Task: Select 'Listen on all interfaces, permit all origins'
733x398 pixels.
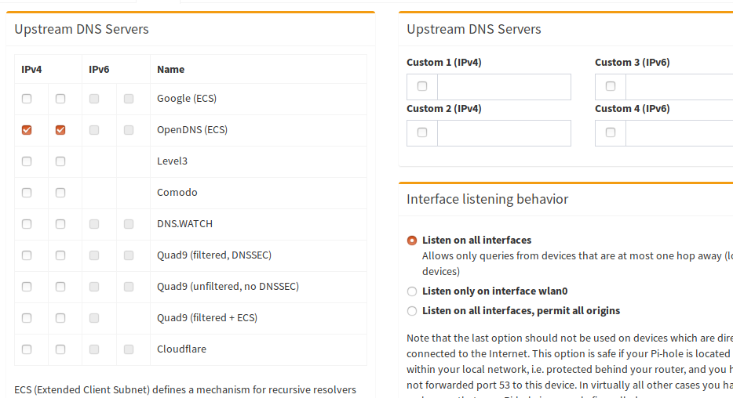Action: [412, 311]
